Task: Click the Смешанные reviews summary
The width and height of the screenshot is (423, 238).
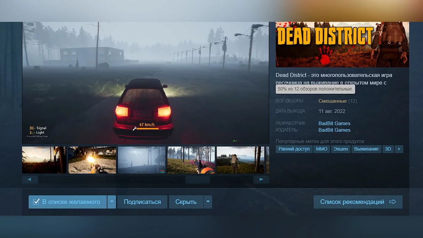Action: click(x=333, y=101)
